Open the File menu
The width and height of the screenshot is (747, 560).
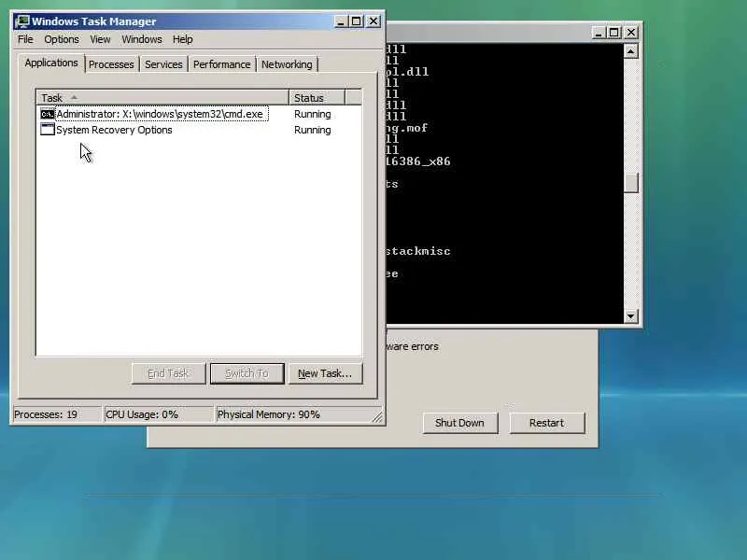[25, 39]
